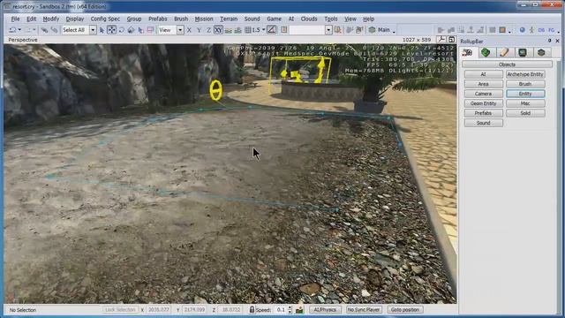The height and width of the screenshot is (318, 565).
Task: Lock movement to Y axis
Action: pyautogui.click(x=199, y=30)
